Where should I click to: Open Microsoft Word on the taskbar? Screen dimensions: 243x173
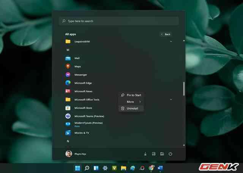tap(160, 168)
